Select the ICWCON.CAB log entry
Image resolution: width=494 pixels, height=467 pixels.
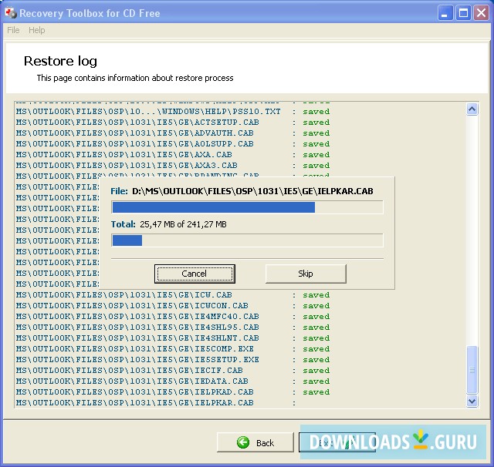[x=173, y=306]
